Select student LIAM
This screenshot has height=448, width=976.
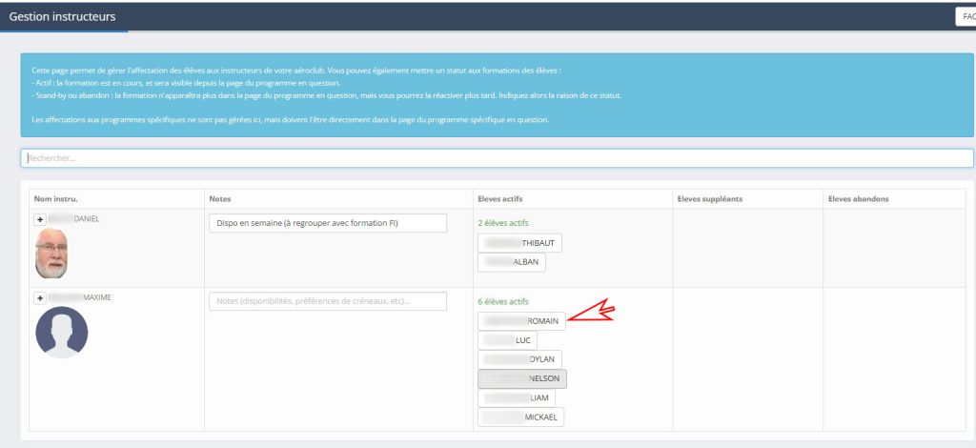click(516, 397)
